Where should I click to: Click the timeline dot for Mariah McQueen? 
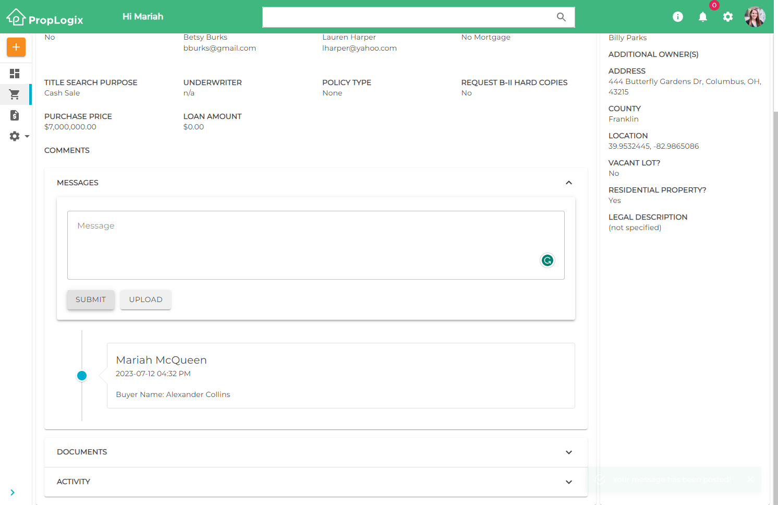(82, 376)
